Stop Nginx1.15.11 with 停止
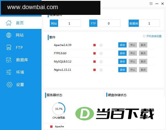 coord(133,70)
